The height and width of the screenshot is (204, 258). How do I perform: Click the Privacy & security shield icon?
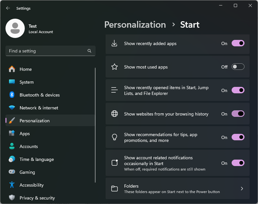[12, 198]
